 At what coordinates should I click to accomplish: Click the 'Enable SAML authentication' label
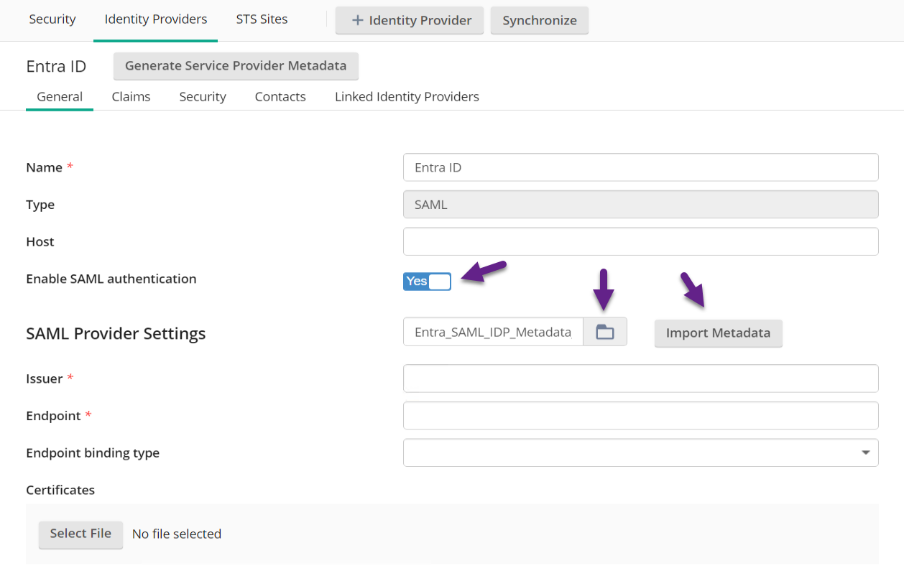111,279
